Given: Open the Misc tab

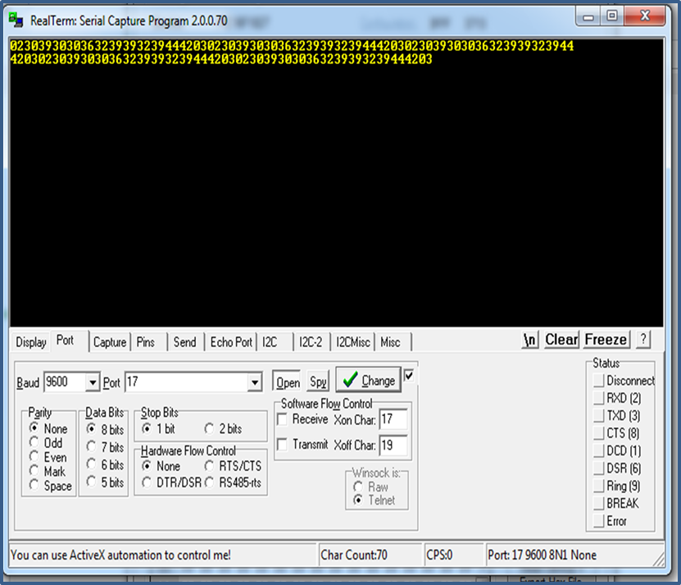Looking at the screenshot, I should [x=390, y=342].
